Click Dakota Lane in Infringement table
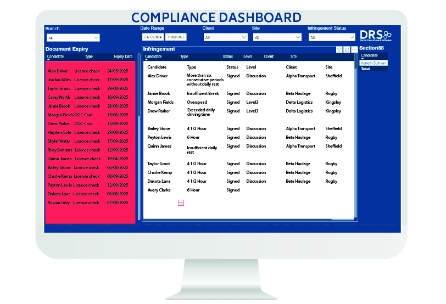 pyautogui.click(x=159, y=181)
